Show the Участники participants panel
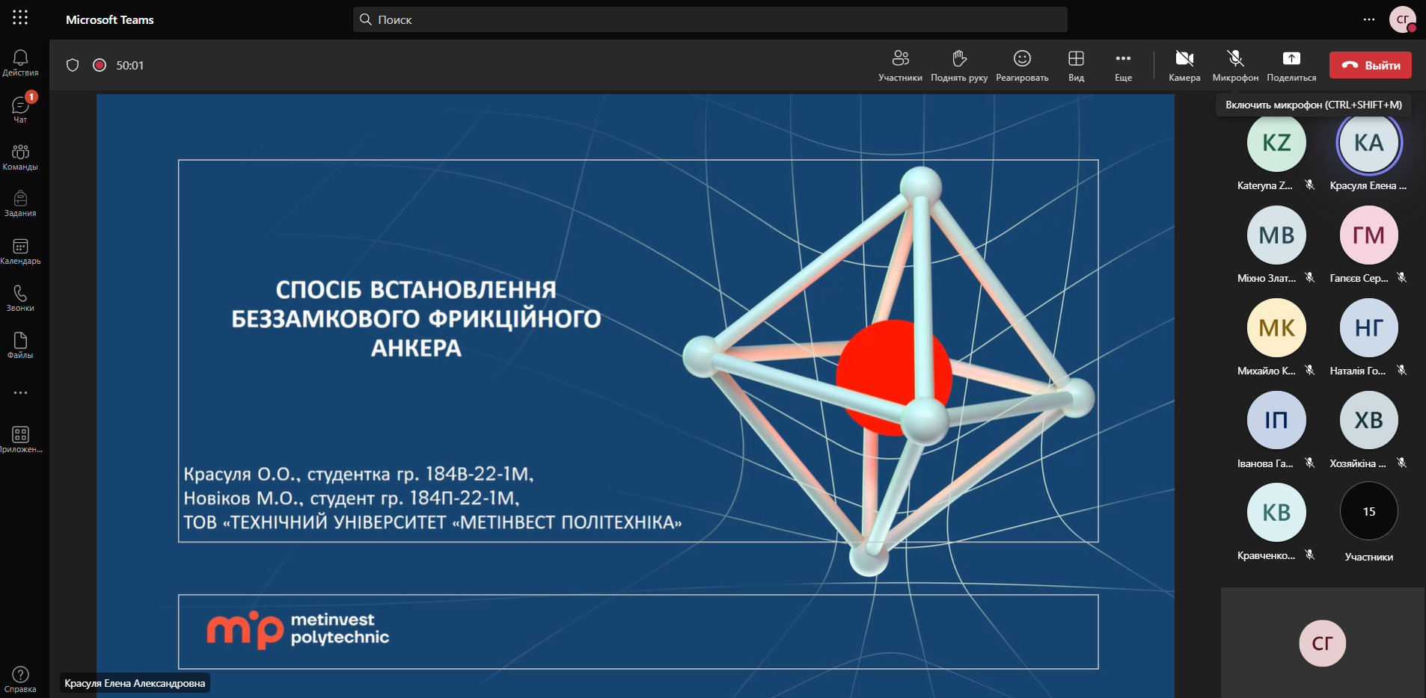The image size is (1426, 698). (900, 65)
